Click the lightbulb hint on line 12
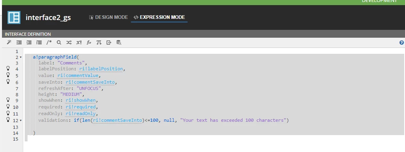405x152 pixels. click(8, 119)
